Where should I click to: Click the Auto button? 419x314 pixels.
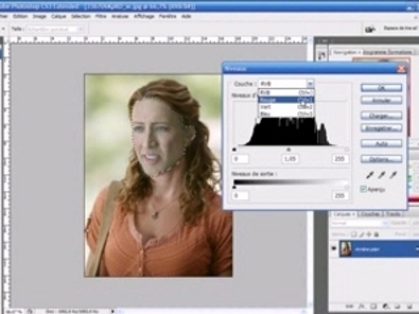[381, 143]
